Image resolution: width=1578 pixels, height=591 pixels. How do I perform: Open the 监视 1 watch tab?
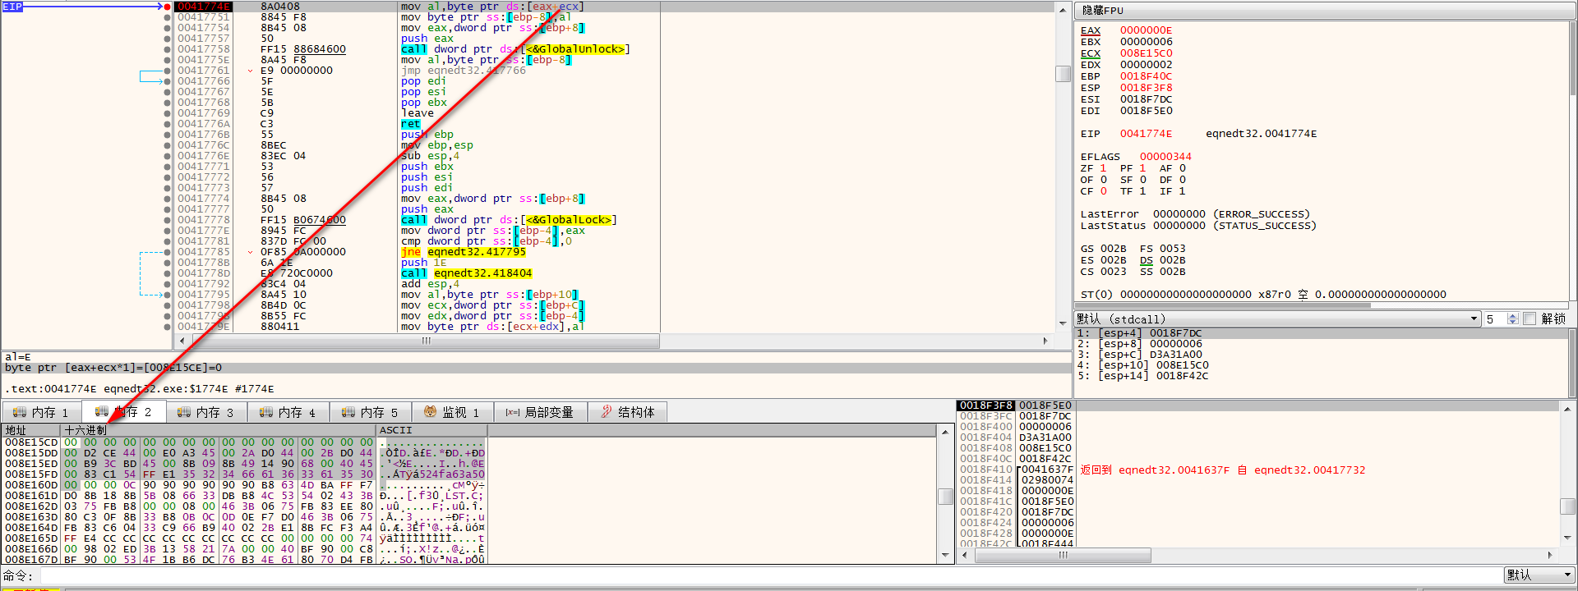coord(453,412)
